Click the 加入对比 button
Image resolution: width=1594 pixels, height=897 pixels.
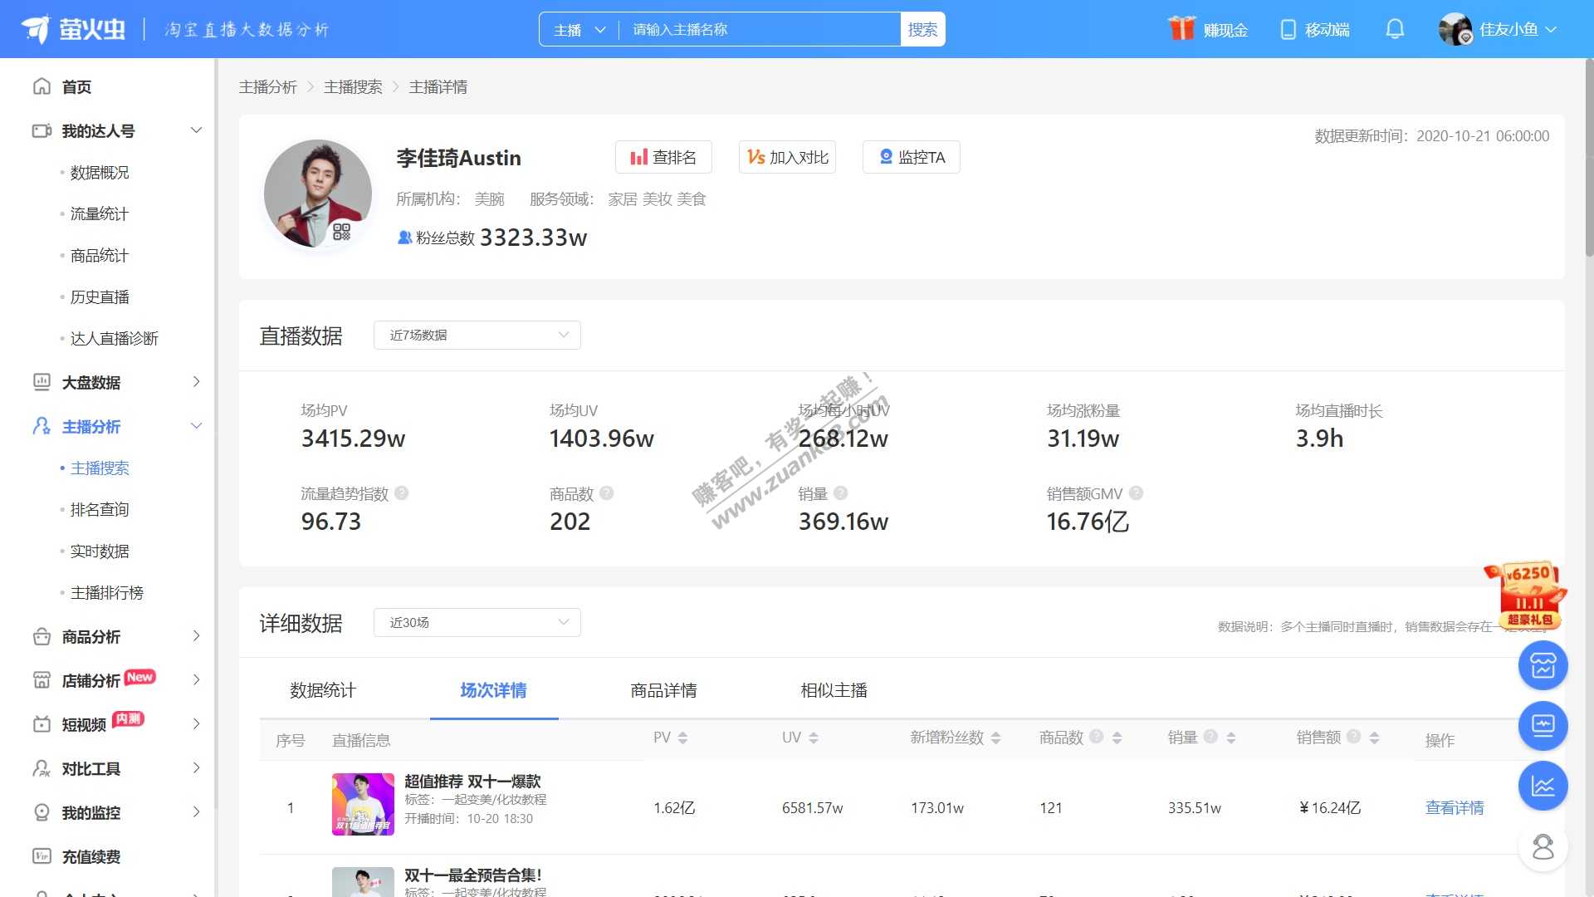point(787,157)
